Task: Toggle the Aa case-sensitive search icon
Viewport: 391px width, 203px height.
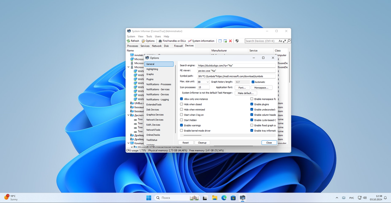Action: (x=280, y=41)
